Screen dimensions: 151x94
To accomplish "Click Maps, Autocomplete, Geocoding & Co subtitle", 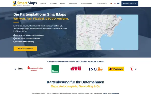I will coord(75,86).
